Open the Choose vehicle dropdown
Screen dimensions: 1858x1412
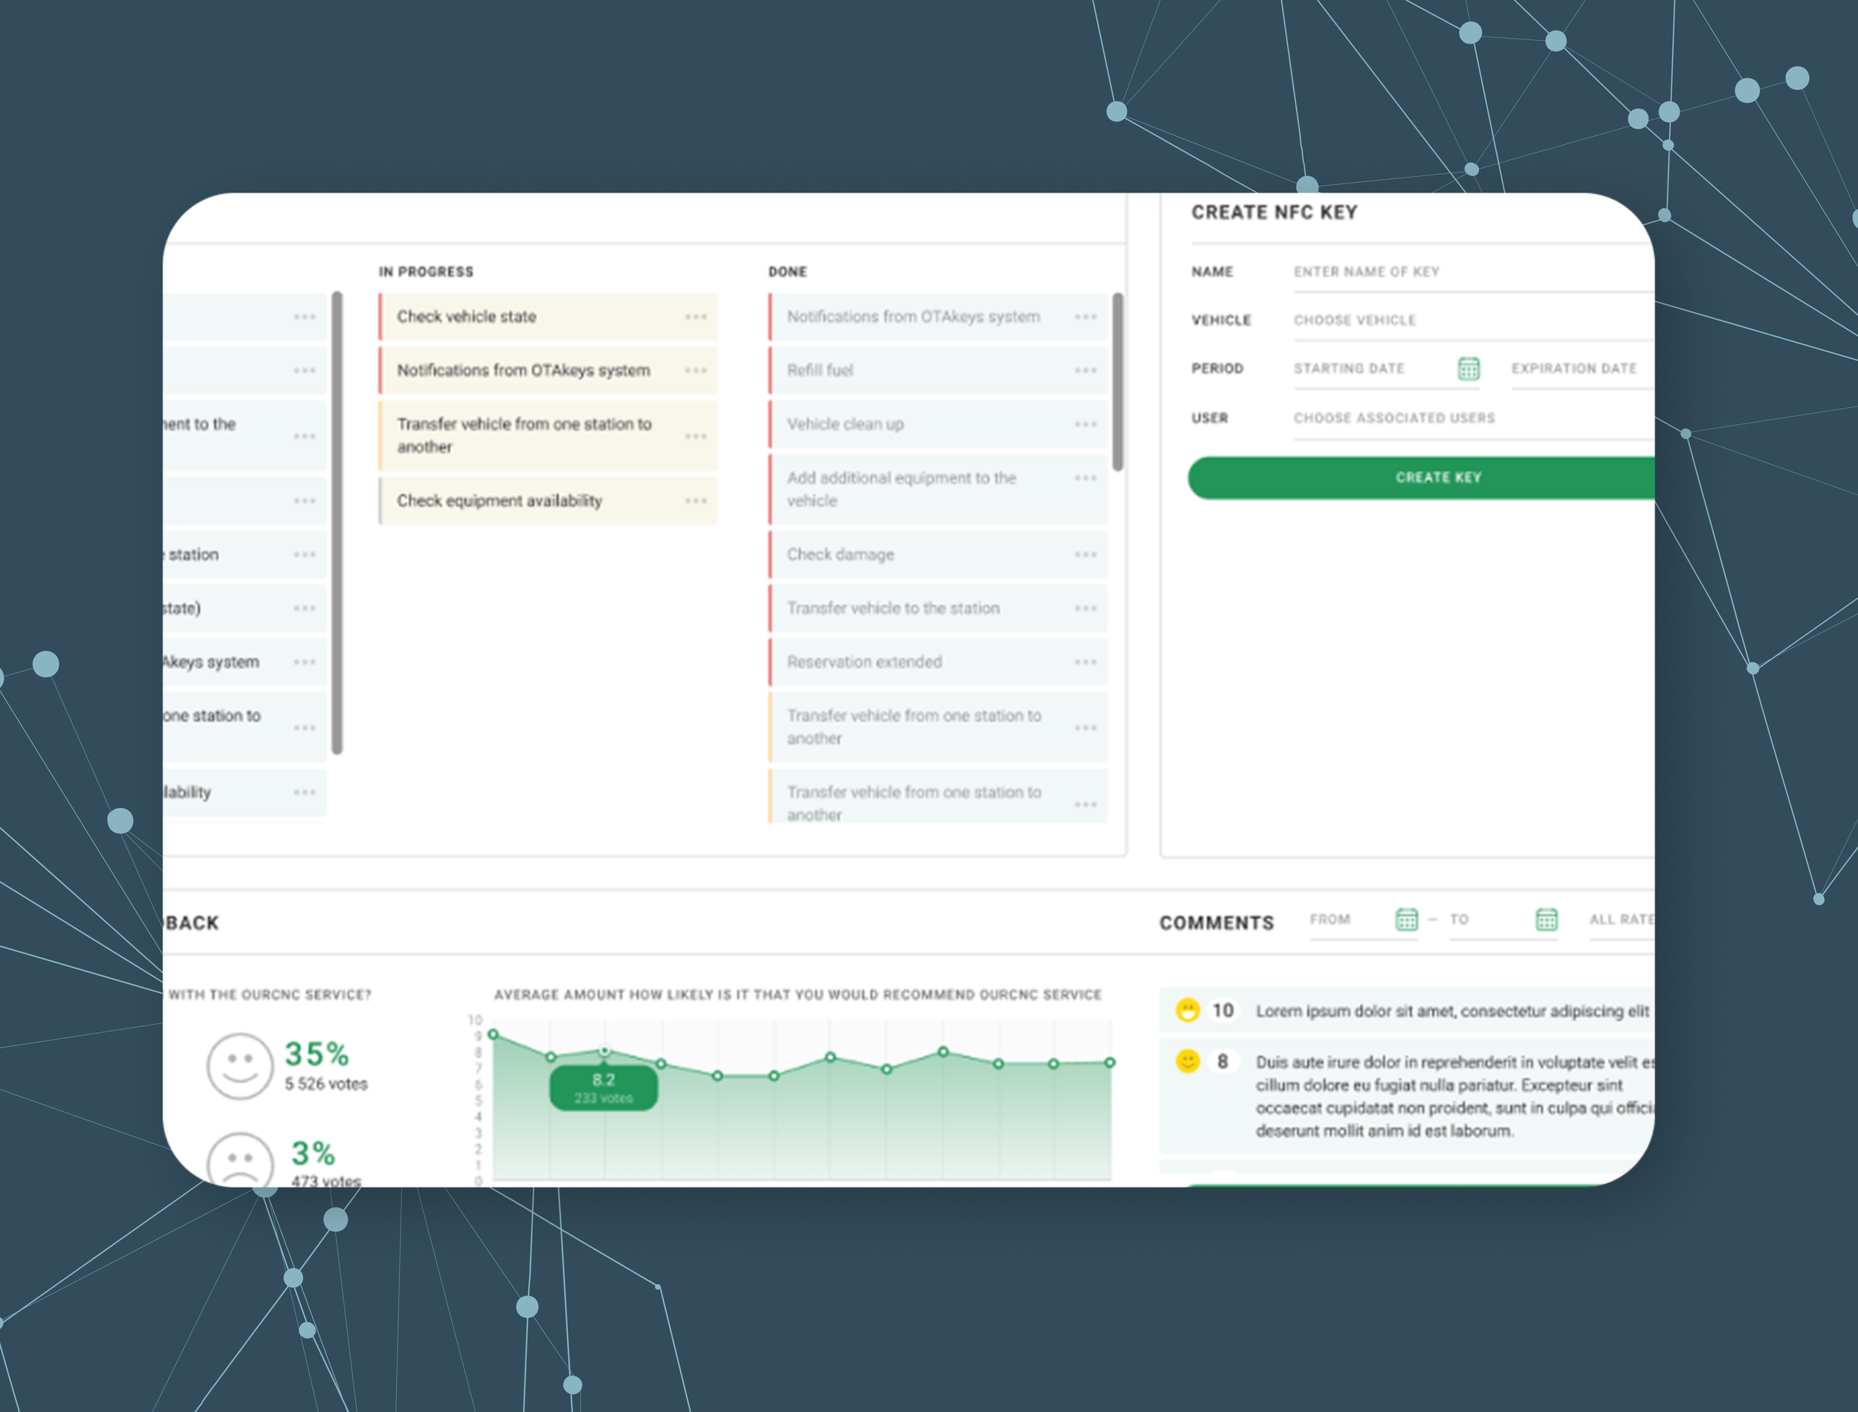click(1474, 320)
